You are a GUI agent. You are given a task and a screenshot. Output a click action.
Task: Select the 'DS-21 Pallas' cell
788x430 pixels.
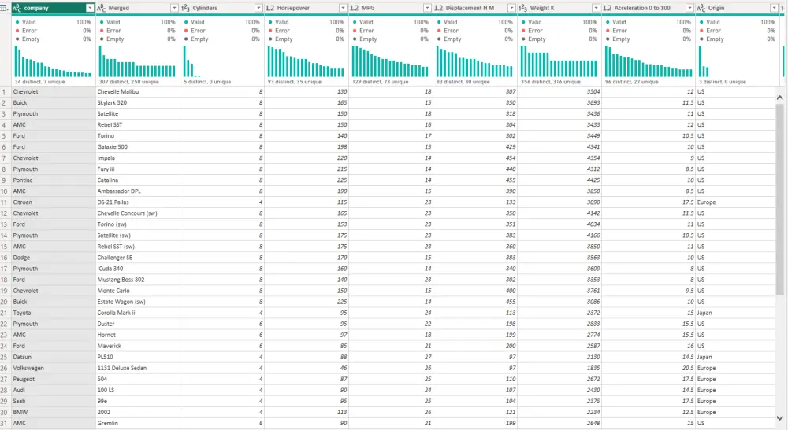(x=138, y=202)
